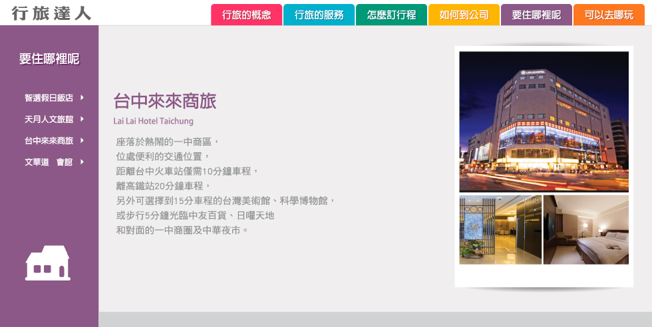The image size is (652, 327).
Task: Click the line 和對面的一中商圈及中華夜市
Action: 182,230
